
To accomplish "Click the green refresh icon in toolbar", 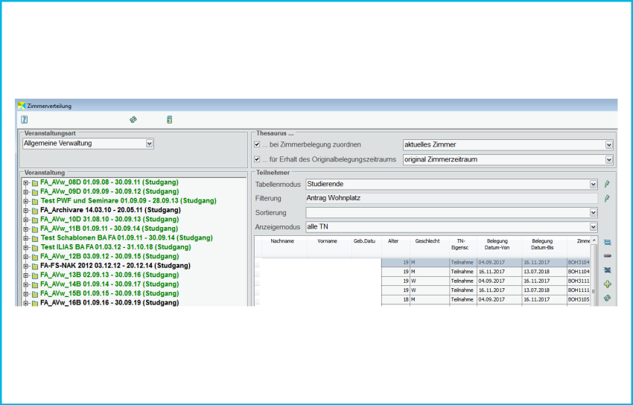I will click(133, 119).
